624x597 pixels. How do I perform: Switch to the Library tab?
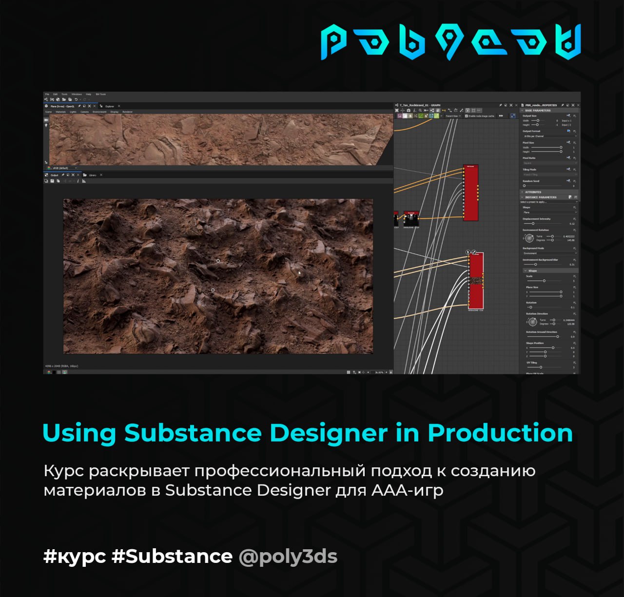pos(93,175)
